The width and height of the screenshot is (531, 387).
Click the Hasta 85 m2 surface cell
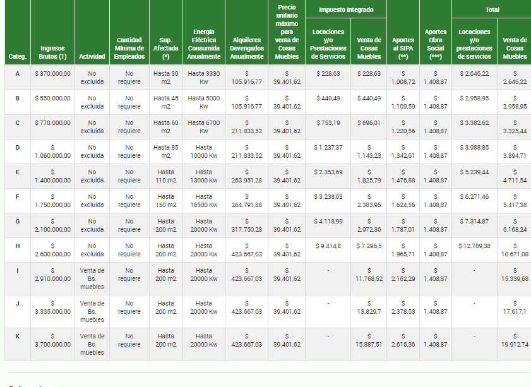pos(166,152)
